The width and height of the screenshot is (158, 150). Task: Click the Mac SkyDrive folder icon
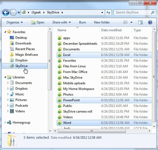click(59, 78)
